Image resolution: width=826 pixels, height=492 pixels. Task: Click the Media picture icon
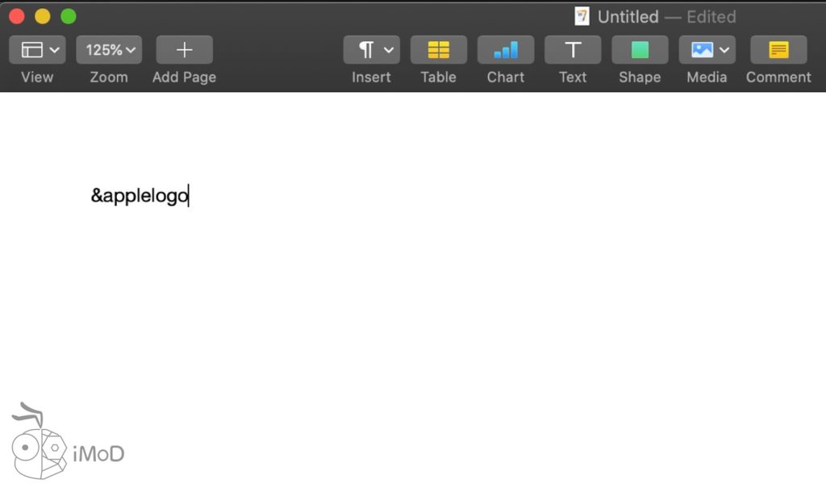pyautogui.click(x=702, y=50)
